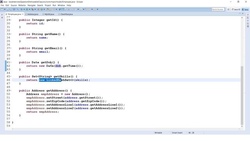Screen dimensions: 250x141
Task: Click the 46 : 28 cursor position indicator
Action: pyautogui.click(x=191, y=133)
